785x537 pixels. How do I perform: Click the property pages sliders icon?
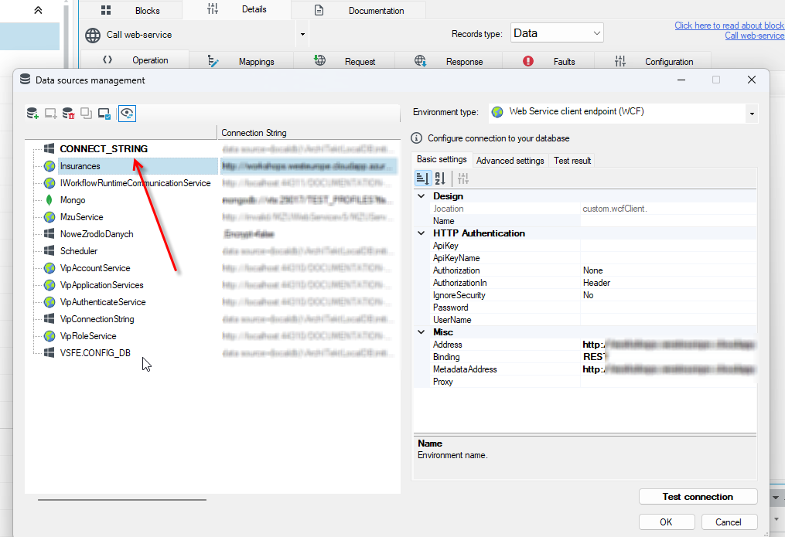coord(463,178)
